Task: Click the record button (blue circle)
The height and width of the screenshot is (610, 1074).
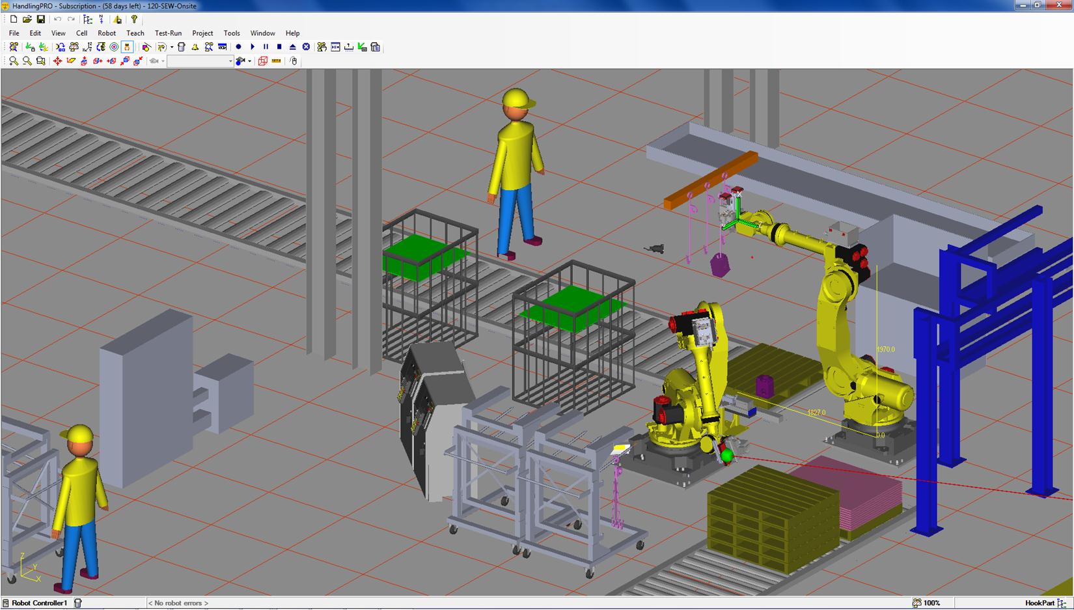Action: pos(238,47)
